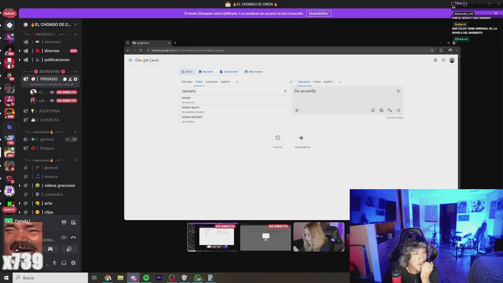Screen dimensions: 503x283
Task: Open the Windows Start menu
Action: [x=6, y=277]
